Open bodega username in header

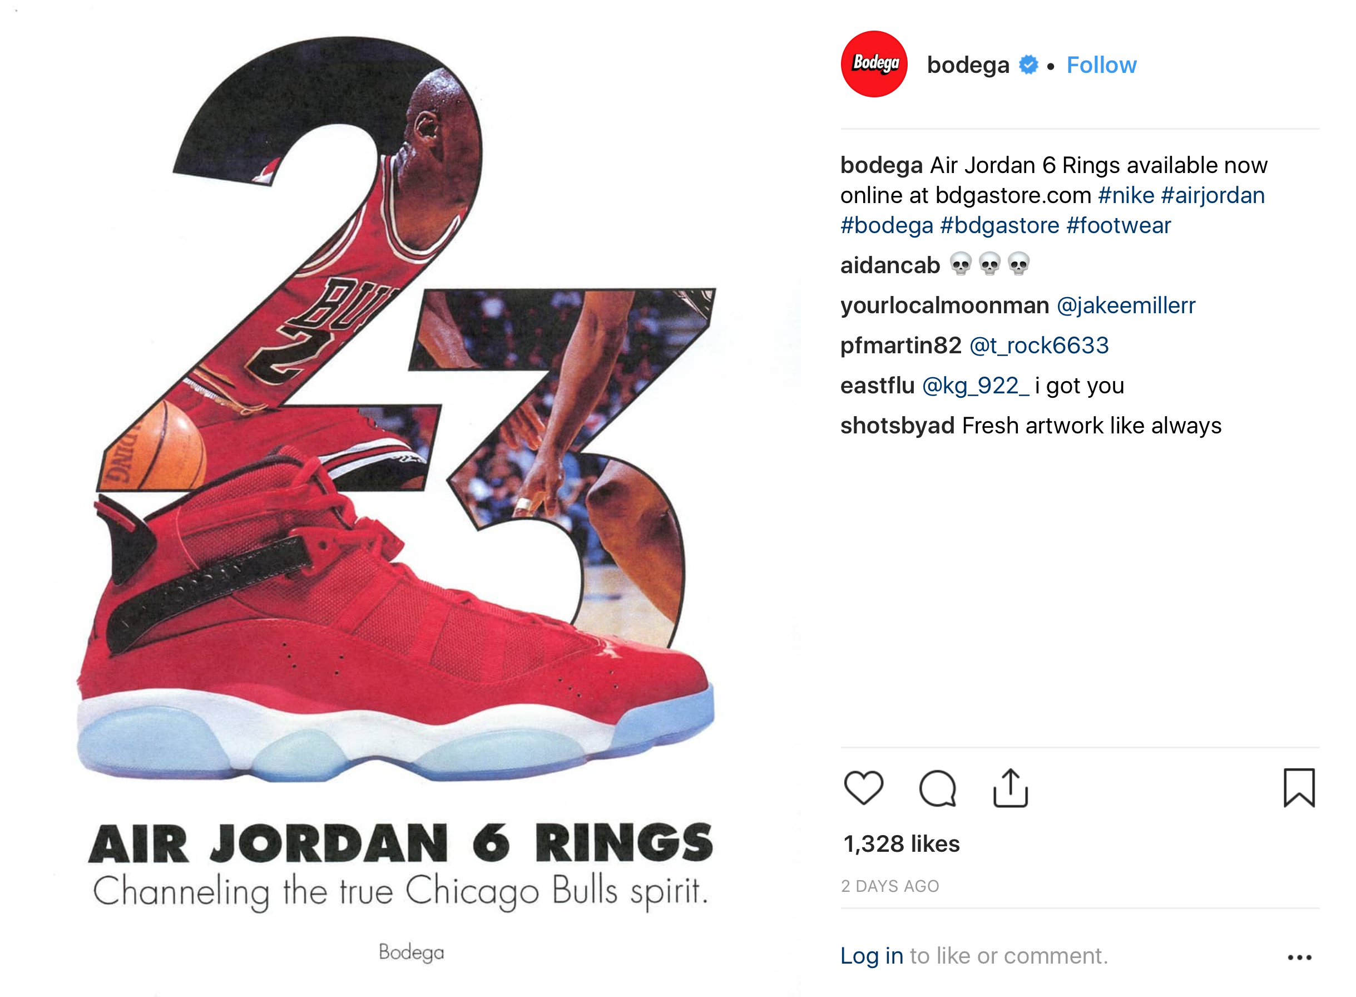coord(968,65)
